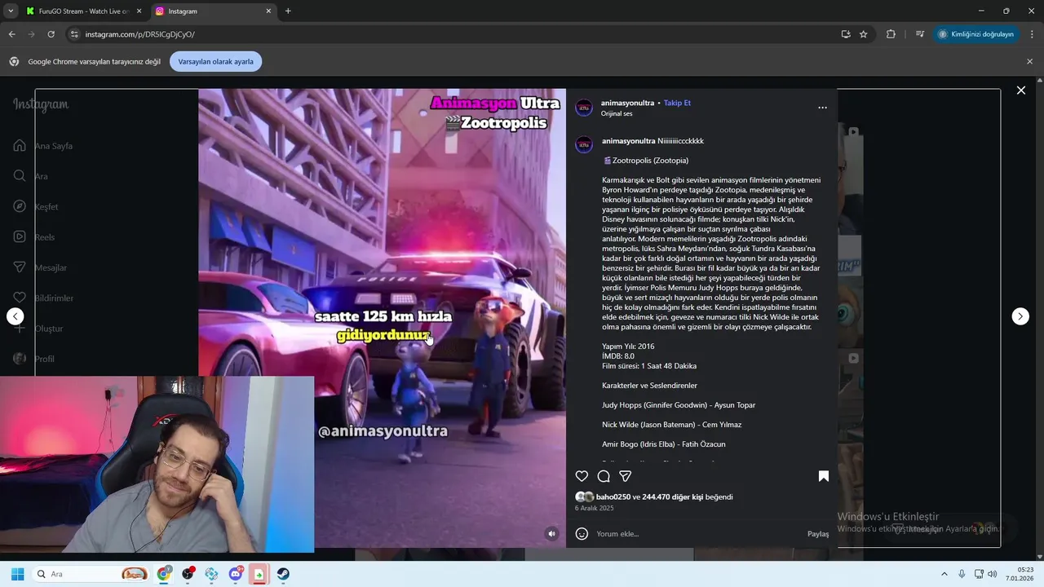Screen dimensions: 1044x587
Task: Close the Instagram post overlay
Action: [x=1020, y=90]
